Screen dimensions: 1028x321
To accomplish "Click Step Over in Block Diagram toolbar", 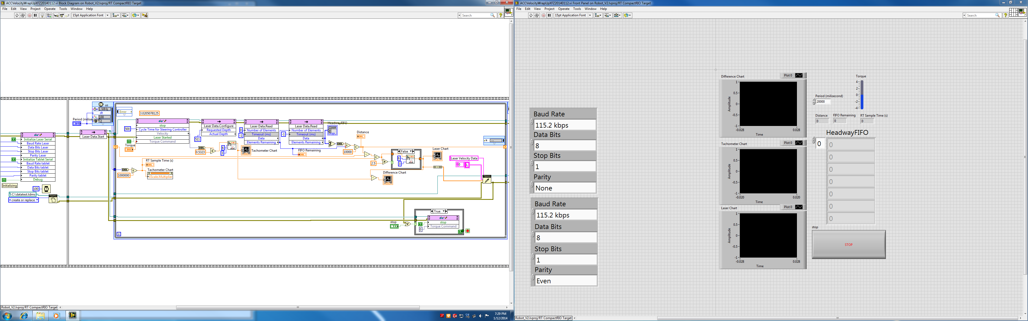I will [x=62, y=15].
